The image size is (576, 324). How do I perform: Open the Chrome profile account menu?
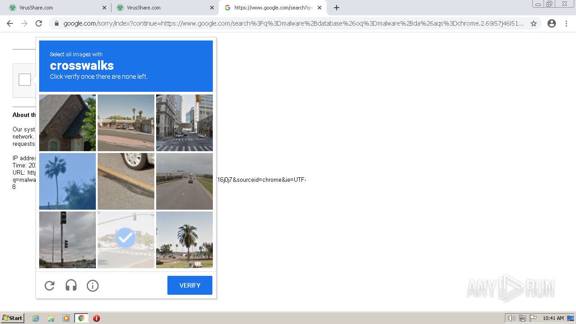pyautogui.click(x=552, y=23)
